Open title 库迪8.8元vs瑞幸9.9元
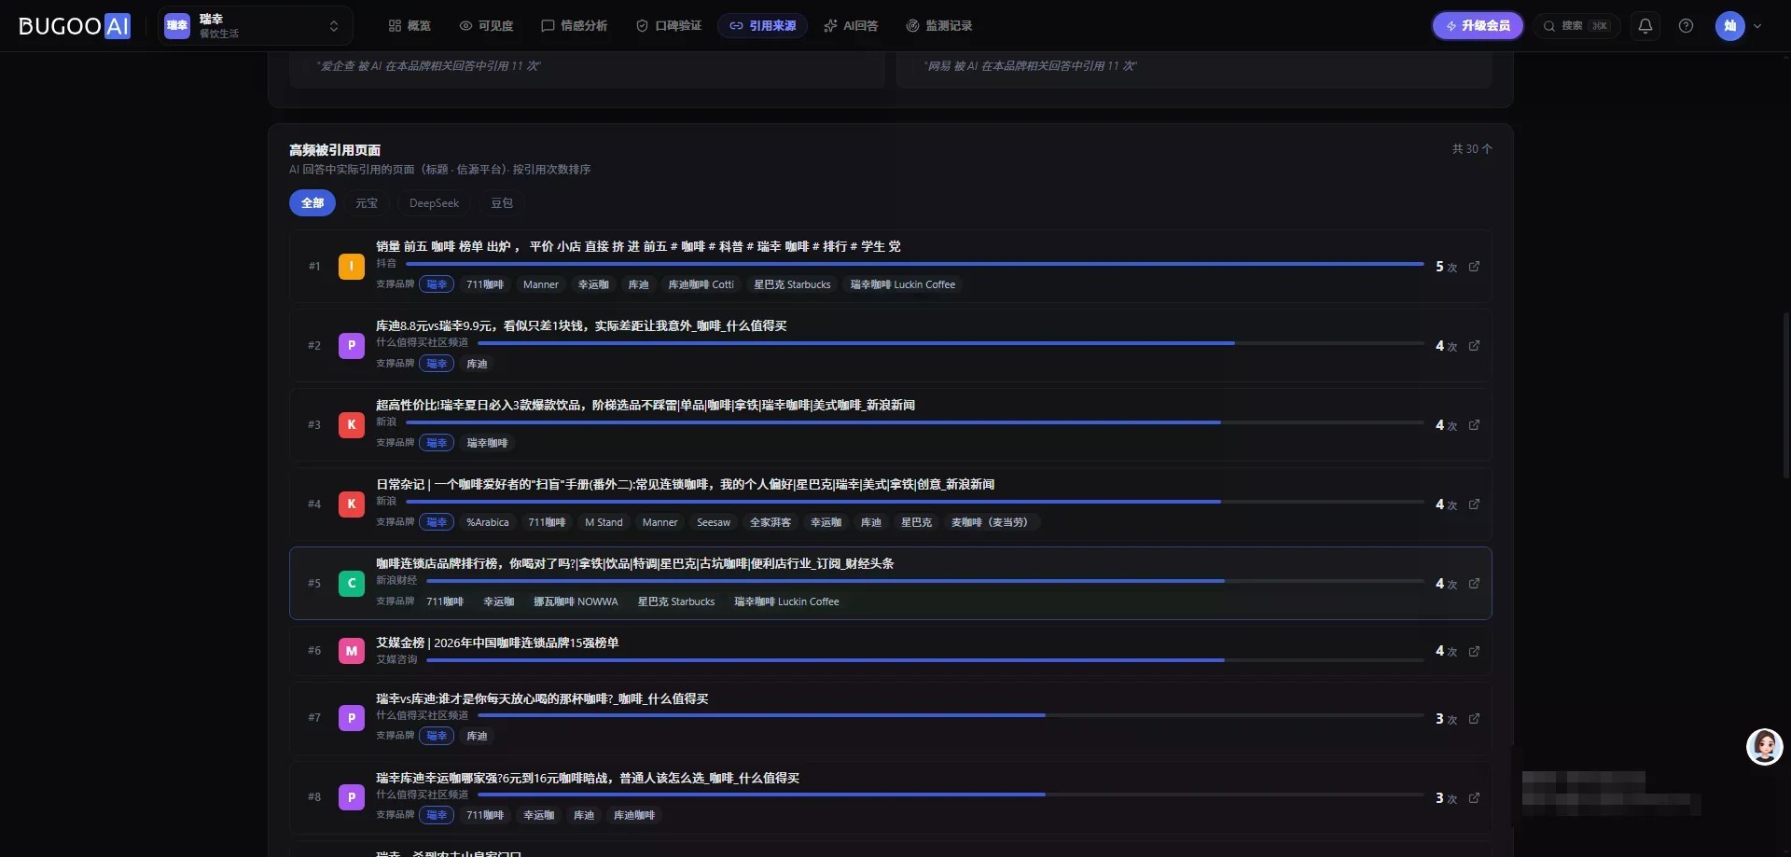1791x857 pixels. [581, 325]
